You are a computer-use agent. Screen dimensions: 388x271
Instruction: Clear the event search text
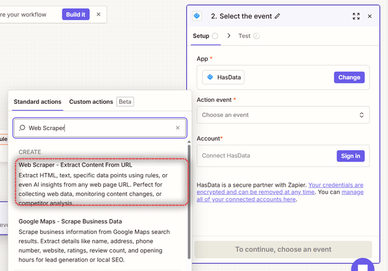[178, 128]
